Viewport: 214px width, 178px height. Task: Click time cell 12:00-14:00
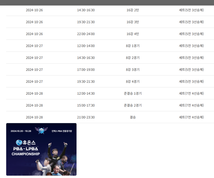[x=86, y=46]
